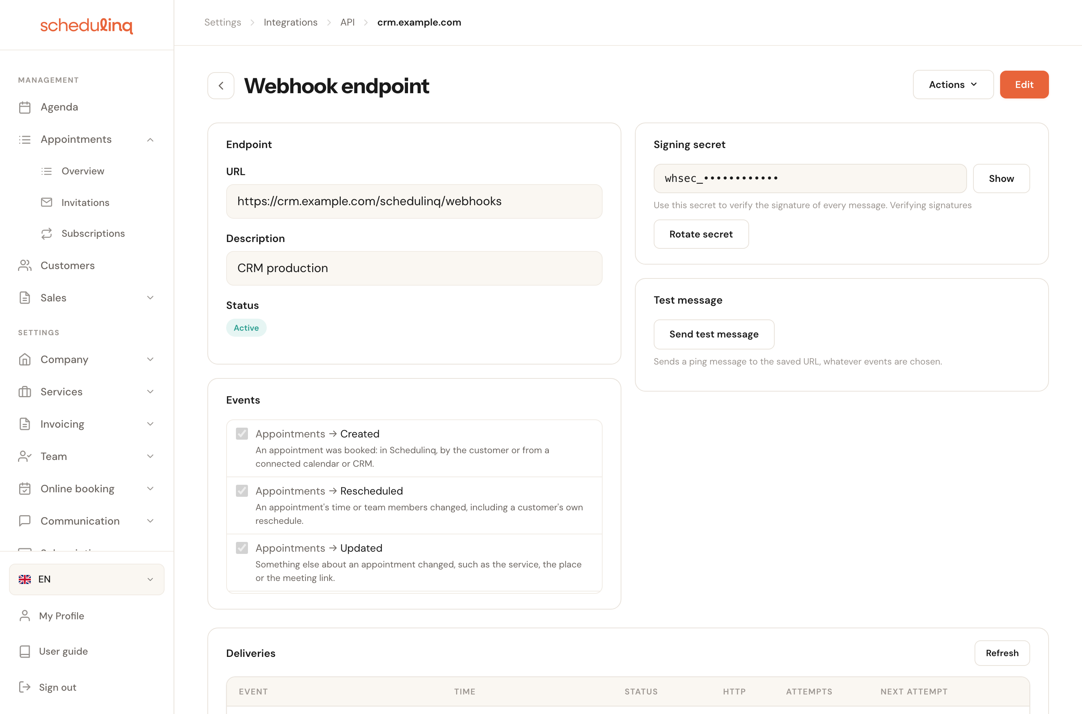
Task: Click the Sales document icon
Action: 24,298
